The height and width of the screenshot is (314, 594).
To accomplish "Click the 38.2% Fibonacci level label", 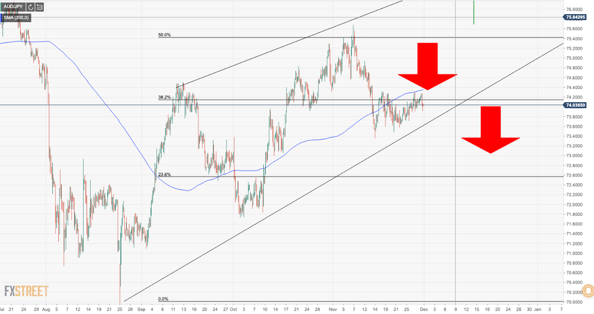I will click(165, 97).
